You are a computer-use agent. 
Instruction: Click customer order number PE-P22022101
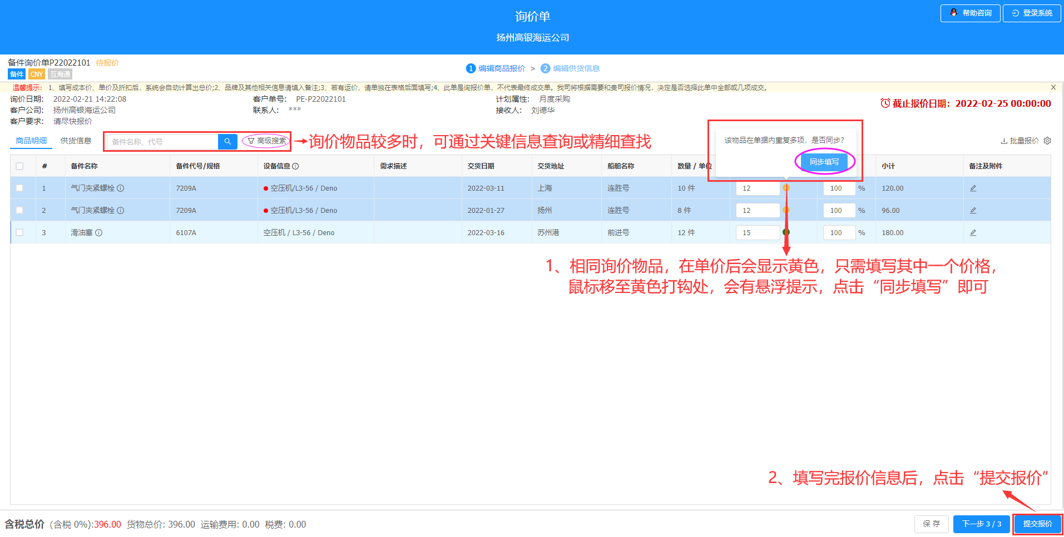(321, 99)
